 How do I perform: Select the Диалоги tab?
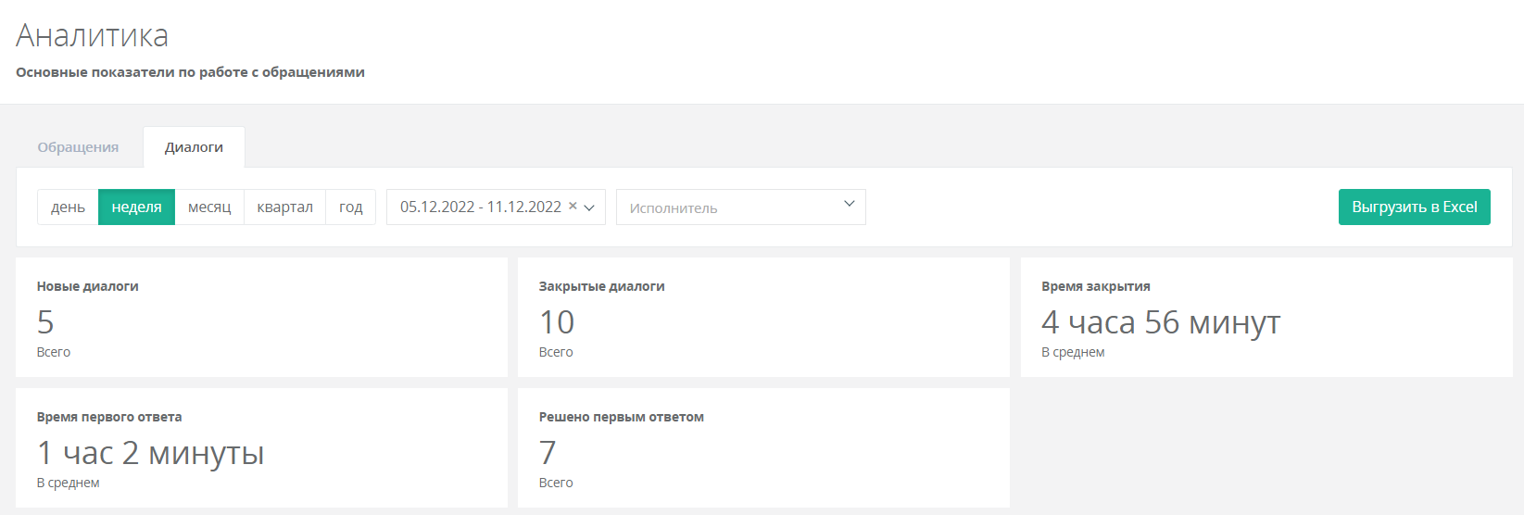(x=194, y=147)
